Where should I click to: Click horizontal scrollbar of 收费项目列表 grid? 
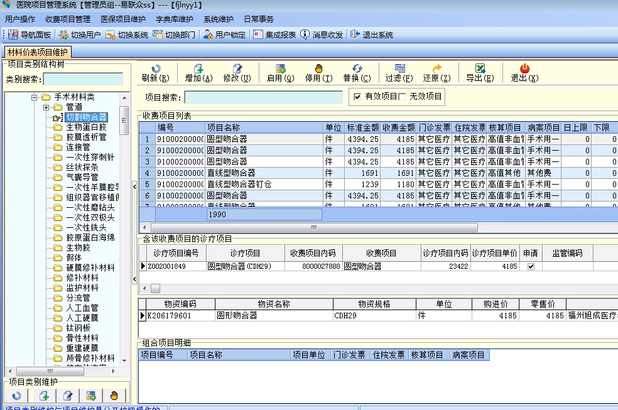pyautogui.click(x=314, y=227)
